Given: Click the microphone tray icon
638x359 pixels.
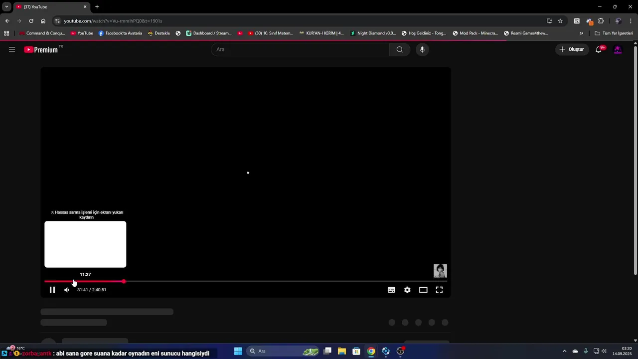Looking at the screenshot, I should click(586, 351).
